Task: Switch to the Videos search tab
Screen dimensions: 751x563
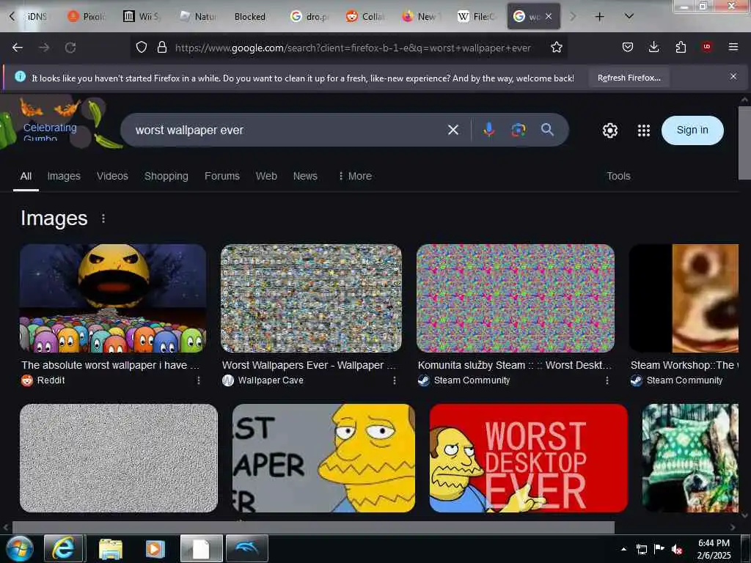Action: tap(112, 176)
